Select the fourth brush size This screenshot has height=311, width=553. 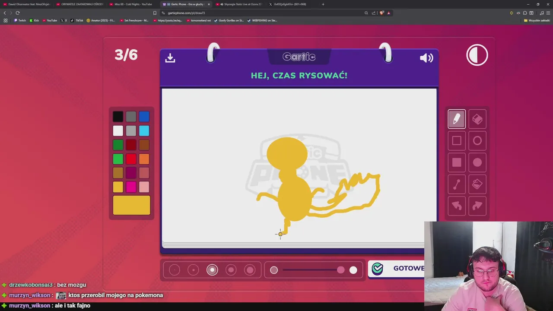231,270
